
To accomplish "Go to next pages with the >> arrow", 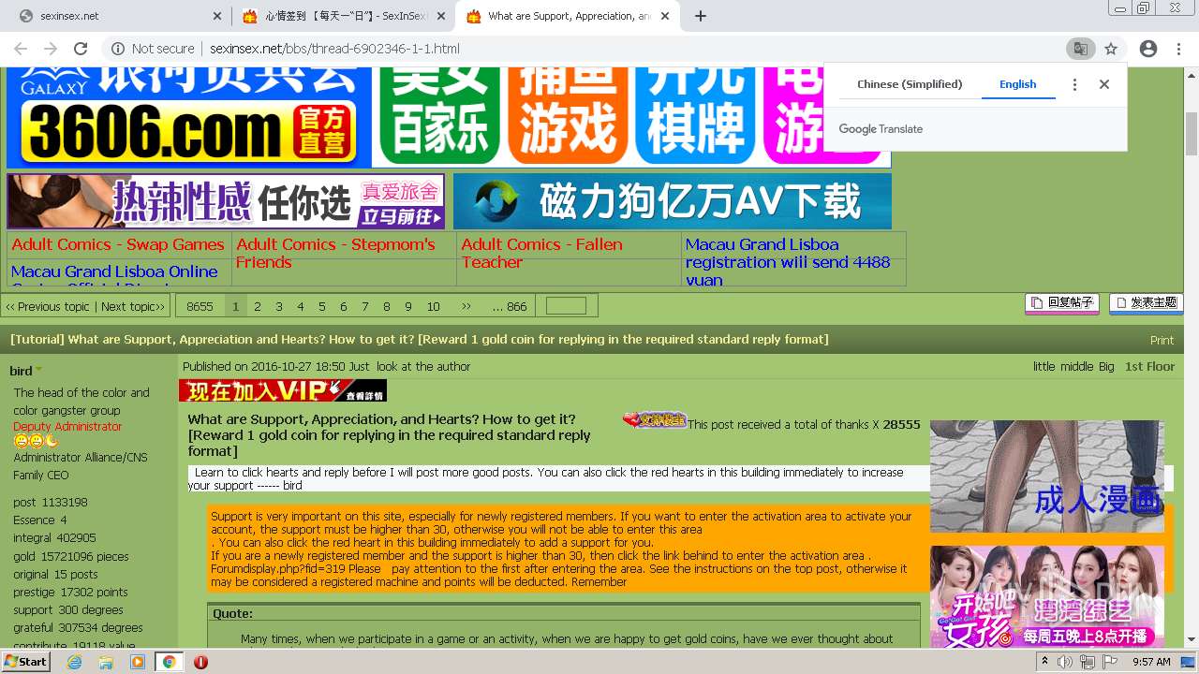I will [x=466, y=306].
